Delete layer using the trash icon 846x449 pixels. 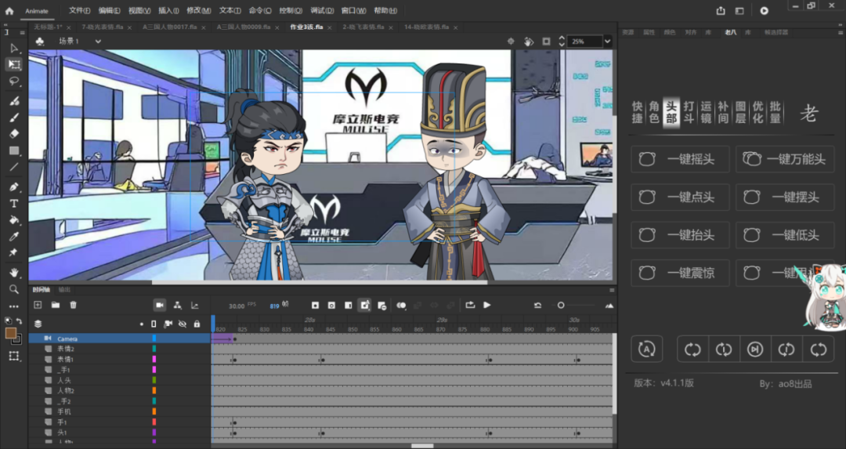[x=74, y=305]
